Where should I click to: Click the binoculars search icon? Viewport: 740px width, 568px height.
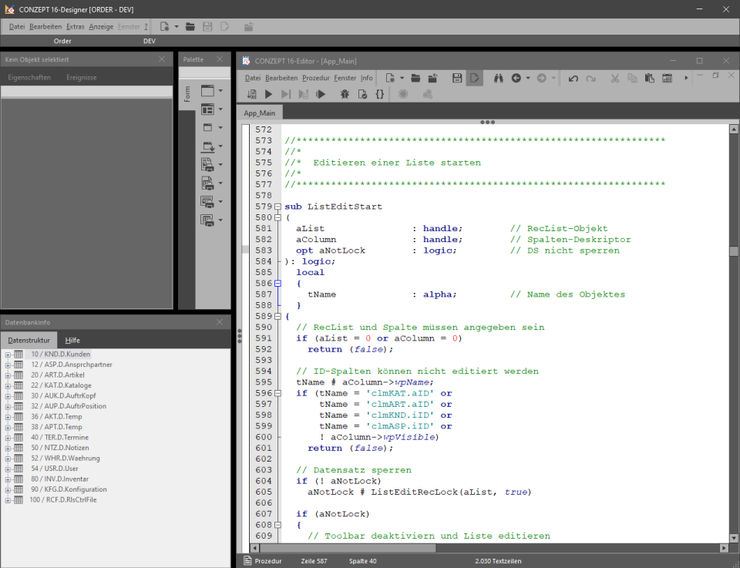499,78
